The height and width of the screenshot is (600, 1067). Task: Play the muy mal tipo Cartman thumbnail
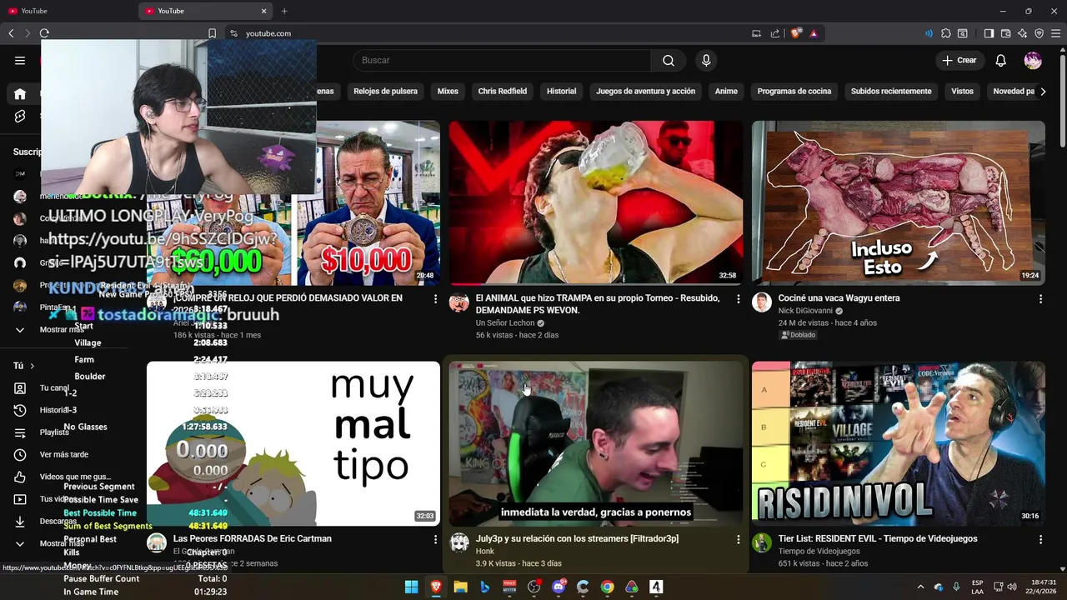coord(293,443)
